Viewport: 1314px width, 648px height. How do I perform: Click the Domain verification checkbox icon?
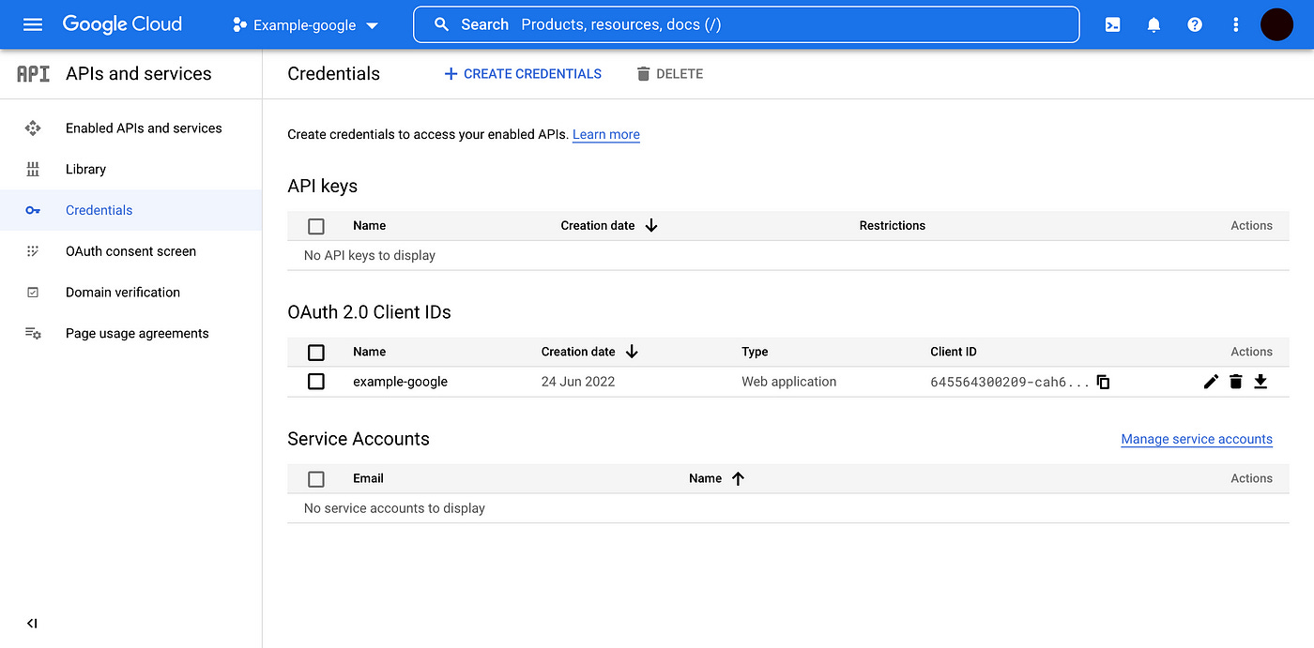pyautogui.click(x=33, y=293)
